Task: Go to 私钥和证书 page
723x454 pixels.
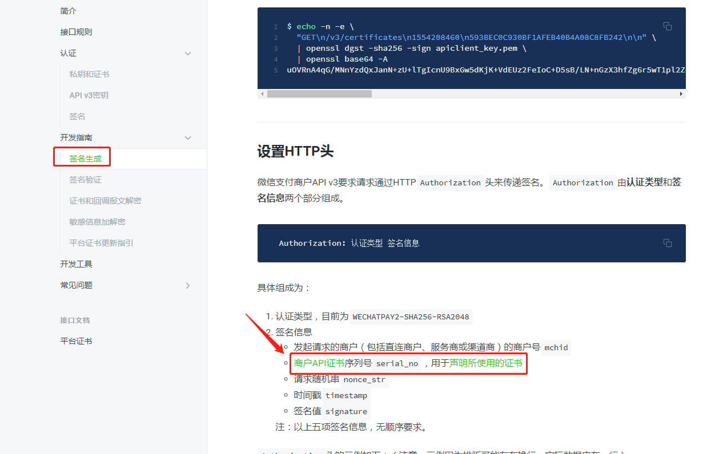Action: pos(89,74)
